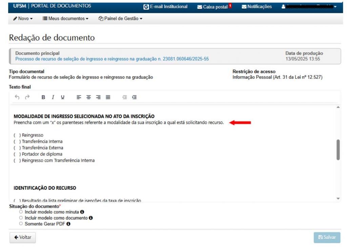Screen dimensions: 347x248
Task: Click the undo arrow in editor toolbar
Action: click(x=17, y=97)
